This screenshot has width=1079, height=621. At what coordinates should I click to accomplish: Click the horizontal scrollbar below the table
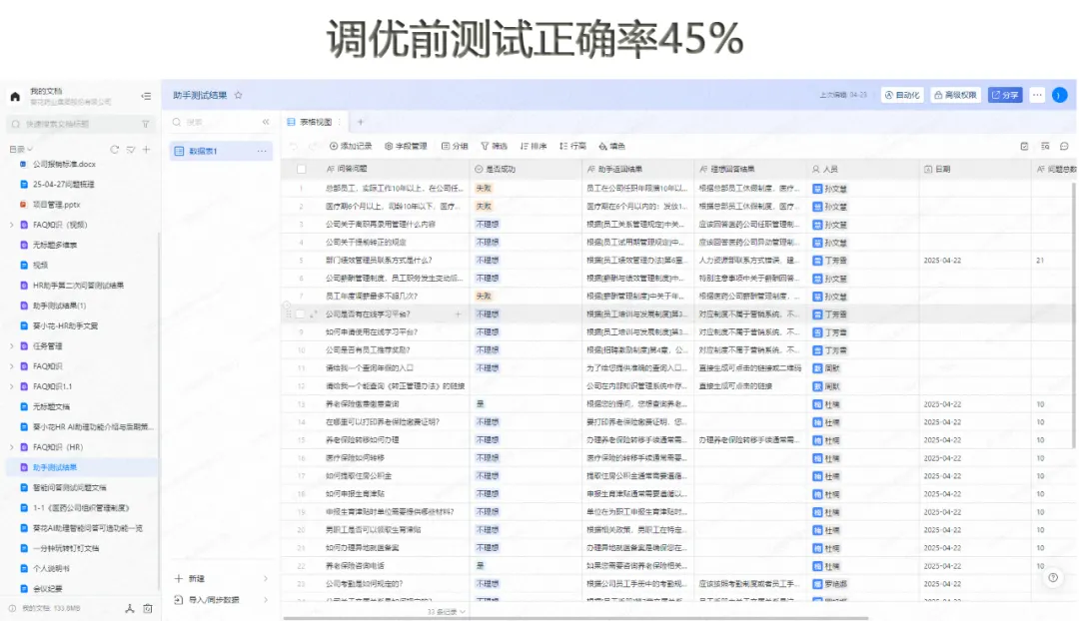(575, 618)
